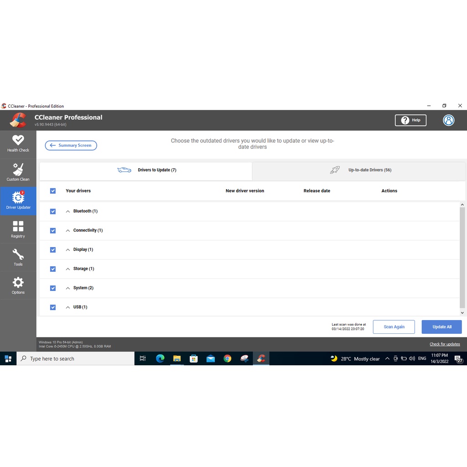Image resolution: width=467 pixels, height=467 pixels.
Task: Click the Actions column header
Action: [389, 191]
